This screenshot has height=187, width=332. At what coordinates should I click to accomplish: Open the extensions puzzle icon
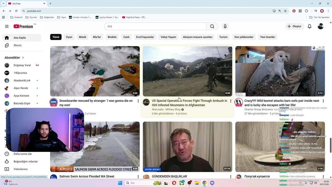point(306,11)
